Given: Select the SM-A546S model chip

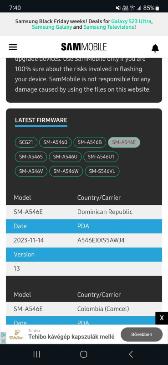Looking at the screenshot, I should 31,157.
